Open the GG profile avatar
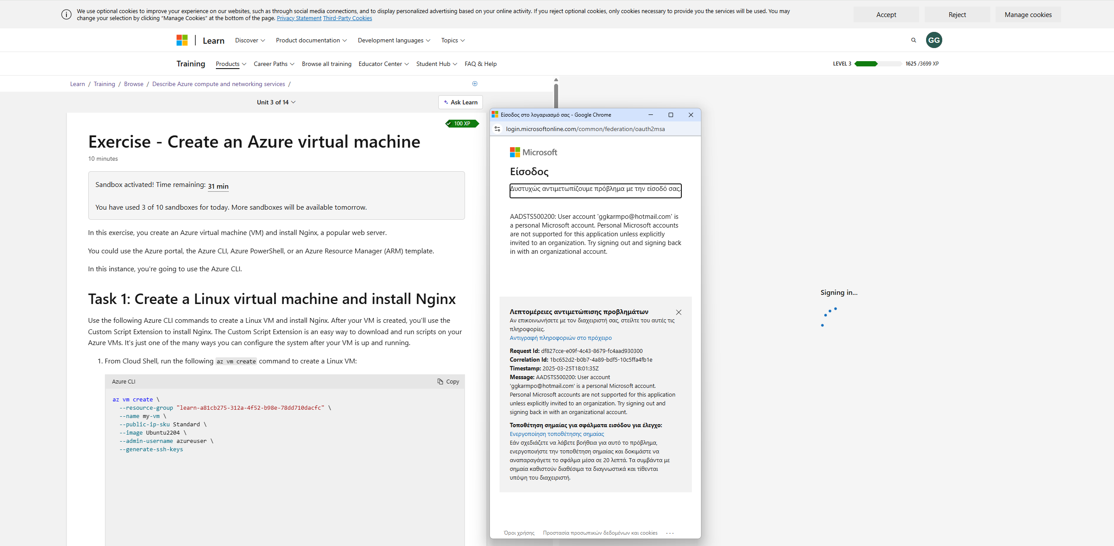Viewport: 1114px width, 546px height. click(934, 40)
